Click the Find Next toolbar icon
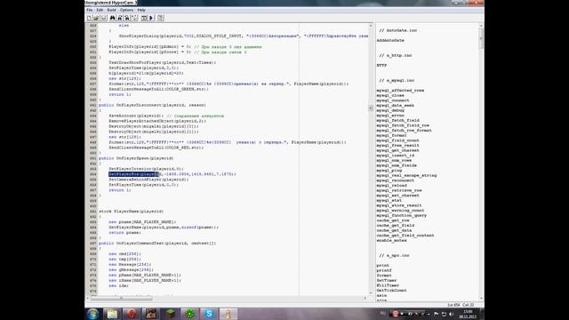 (x=120, y=18)
